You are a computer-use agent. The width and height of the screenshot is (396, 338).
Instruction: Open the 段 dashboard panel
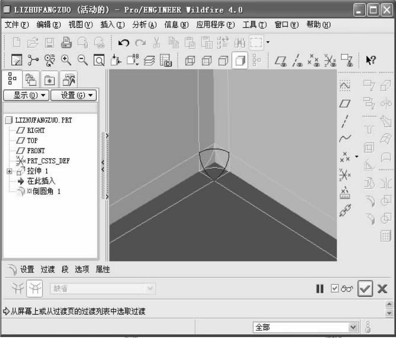point(65,269)
